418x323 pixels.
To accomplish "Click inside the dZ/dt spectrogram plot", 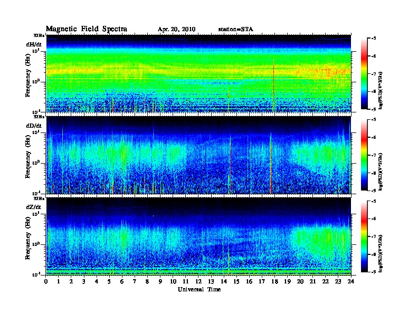I will tap(198, 236).
